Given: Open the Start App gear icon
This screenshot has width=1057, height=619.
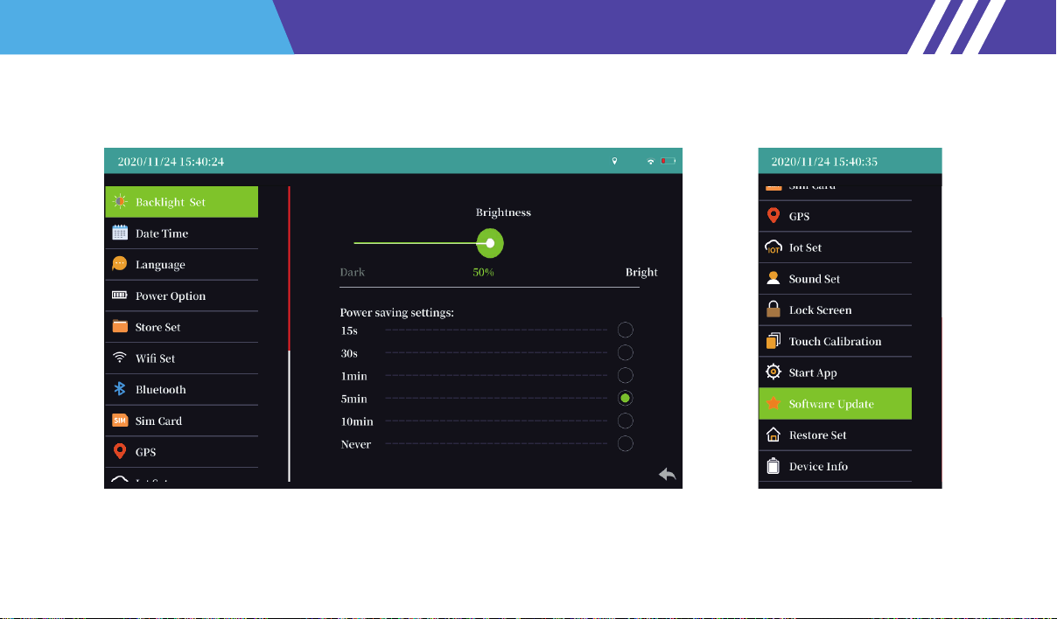Looking at the screenshot, I should pyautogui.click(x=773, y=372).
